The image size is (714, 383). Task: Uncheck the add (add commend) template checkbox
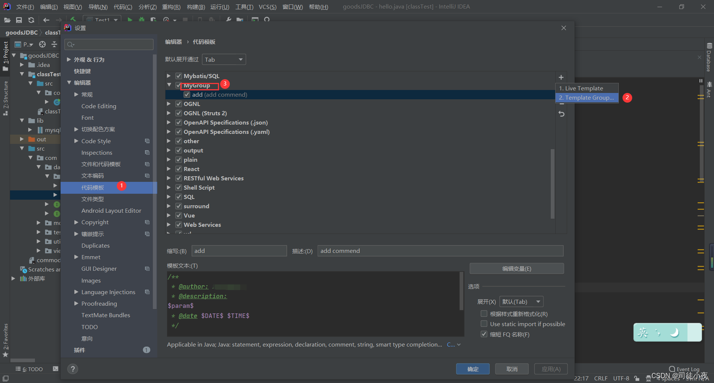[x=187, y=94]
